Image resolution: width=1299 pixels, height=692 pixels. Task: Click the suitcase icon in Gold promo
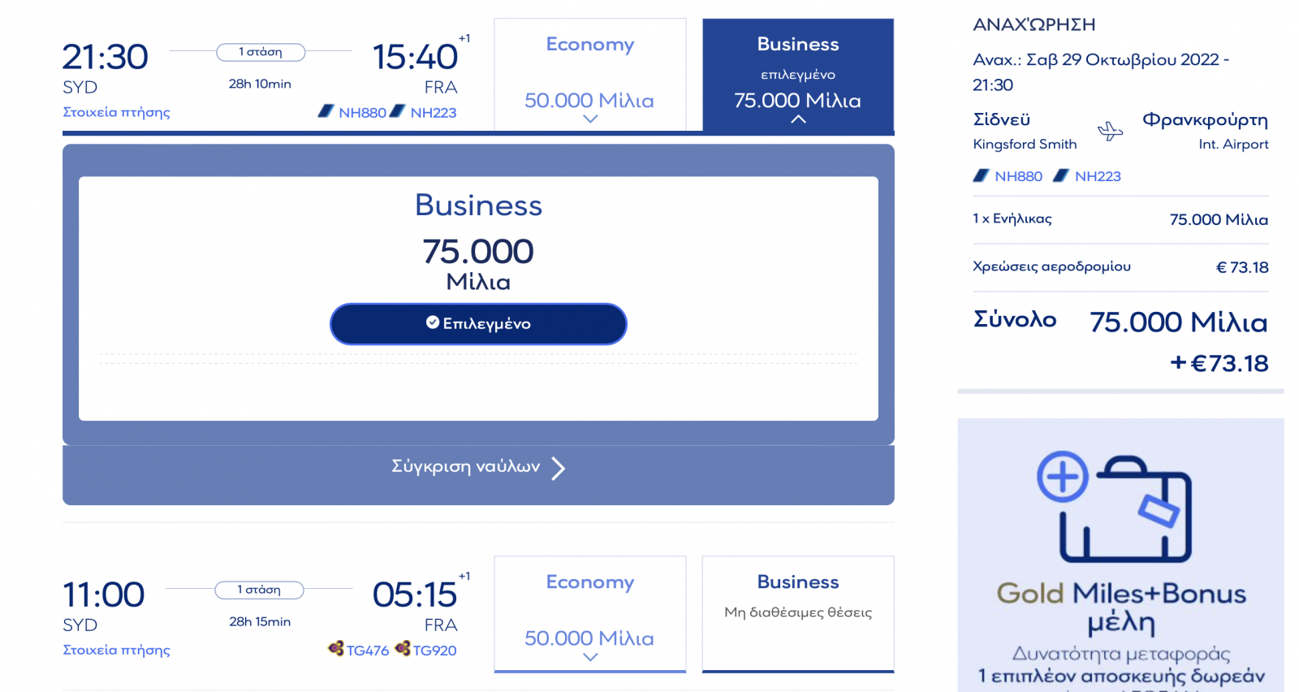click(1126, 509)
